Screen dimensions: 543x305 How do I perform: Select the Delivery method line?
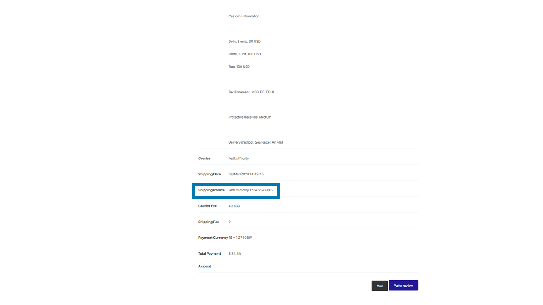tap(255, 142)
